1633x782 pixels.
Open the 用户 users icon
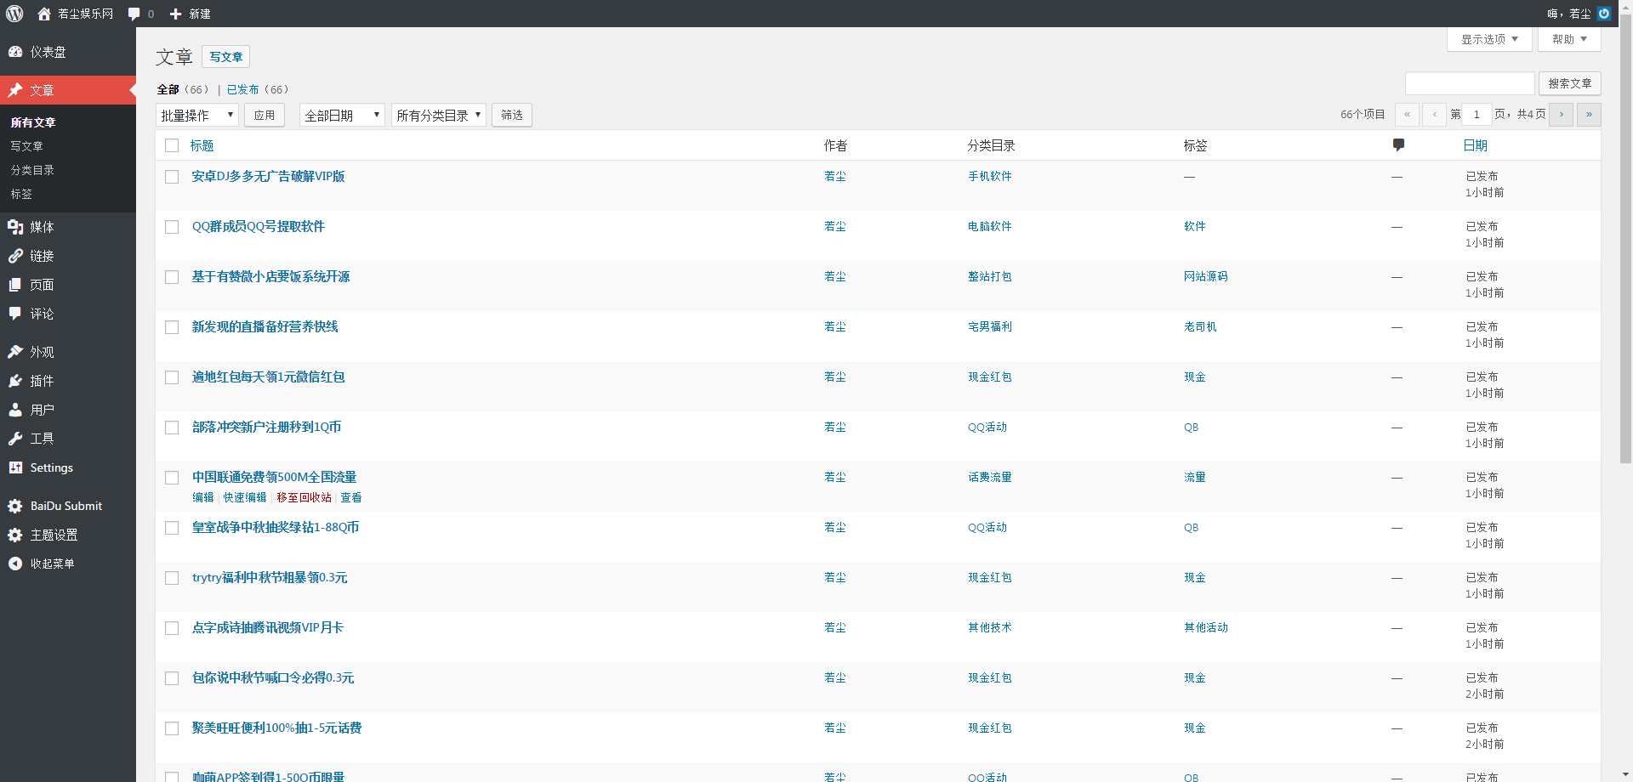[x=15, y=410]
